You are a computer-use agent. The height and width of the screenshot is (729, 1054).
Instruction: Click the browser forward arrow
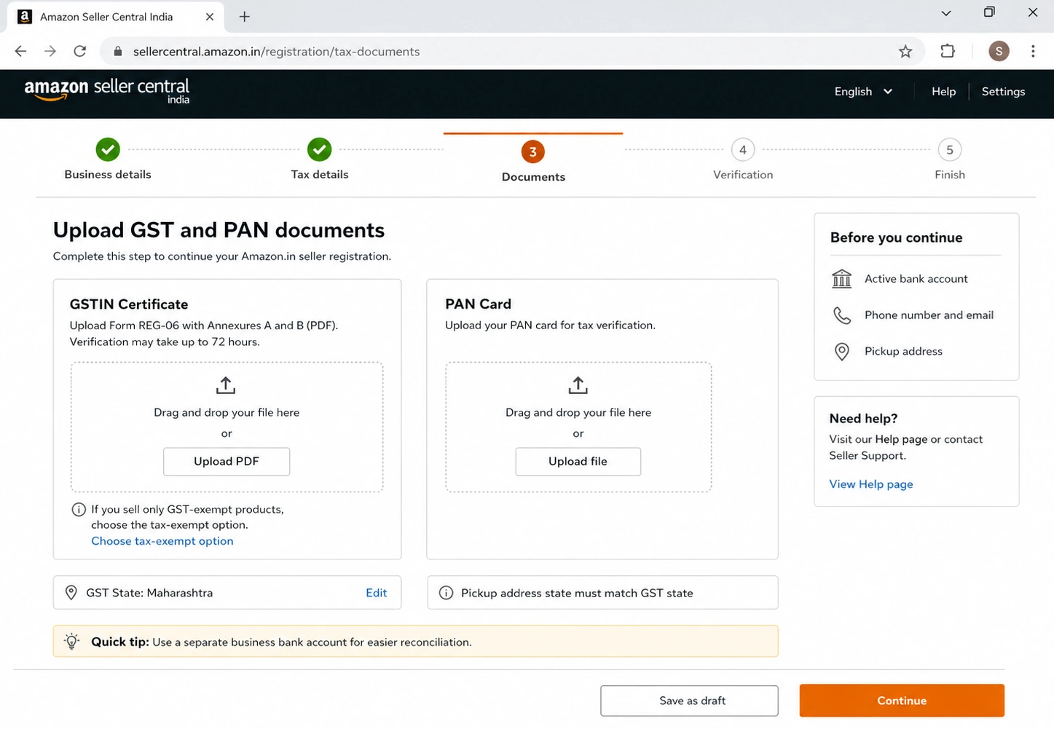coord(50,51)
